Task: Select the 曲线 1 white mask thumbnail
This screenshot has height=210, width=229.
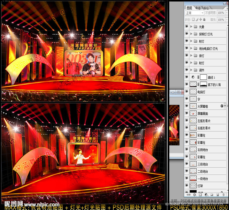Action: point(203,77)
